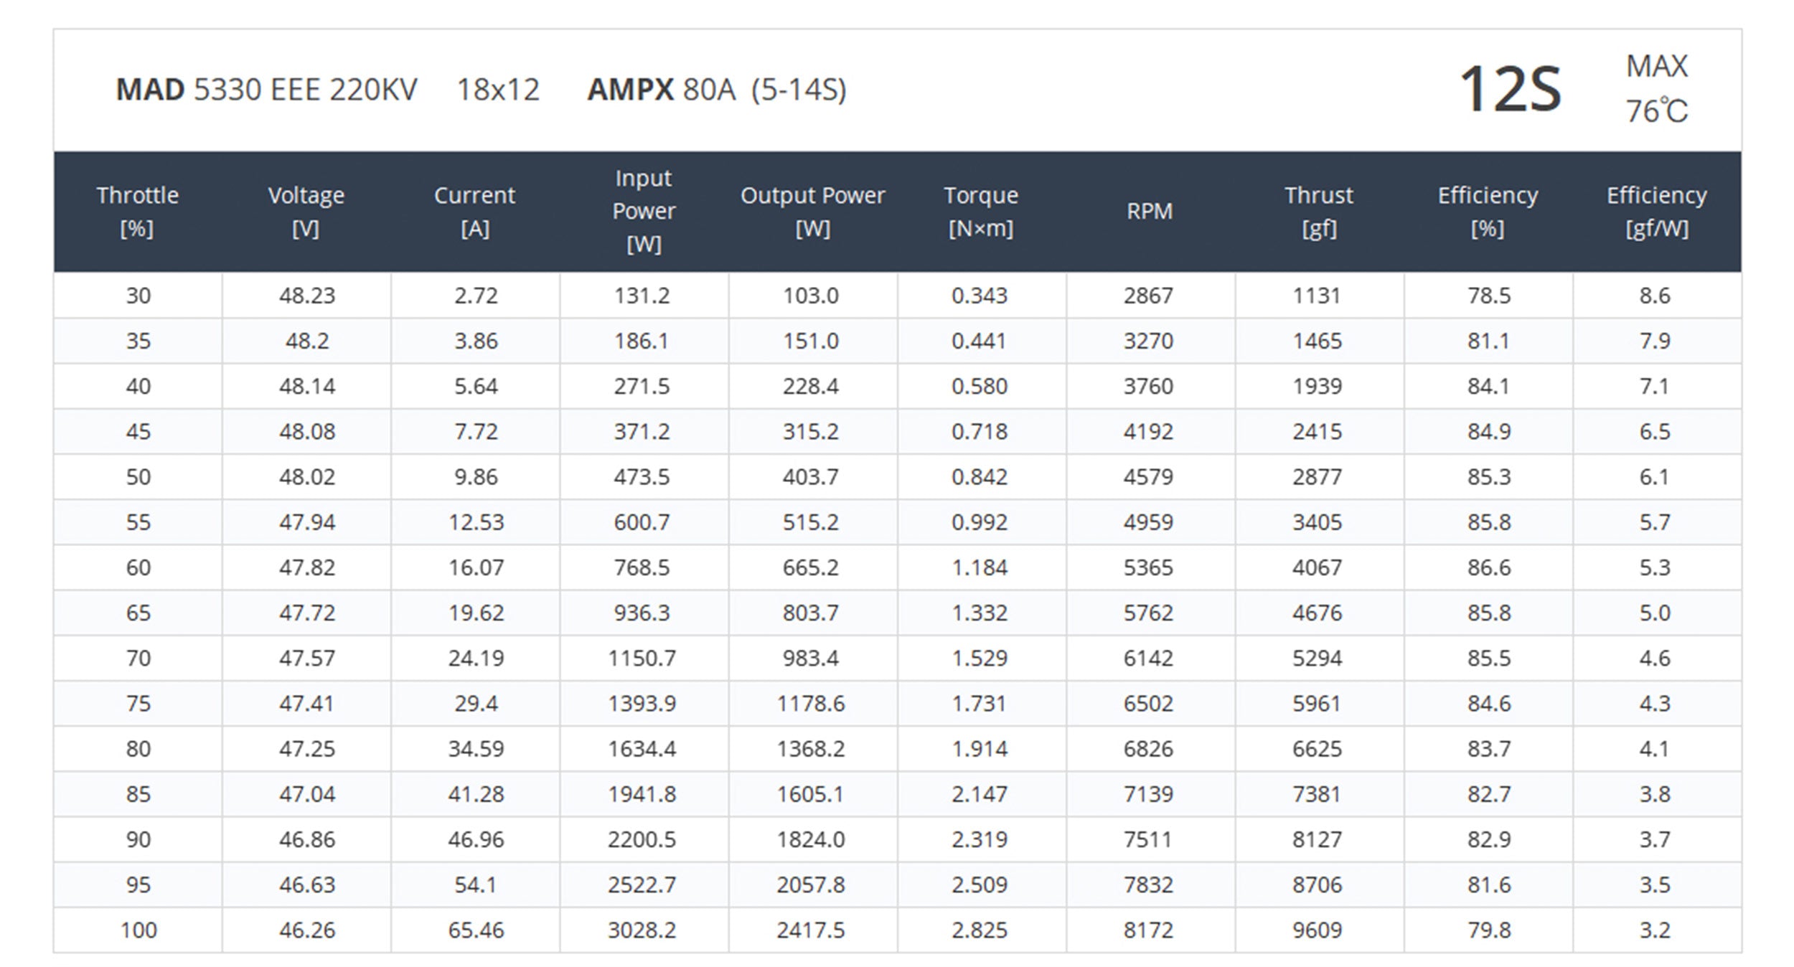Image resolution: width=1794 pixels, height=967 pixels.
Task: Click the 8172 RPM value cell
Action: tap(1148, 930)
